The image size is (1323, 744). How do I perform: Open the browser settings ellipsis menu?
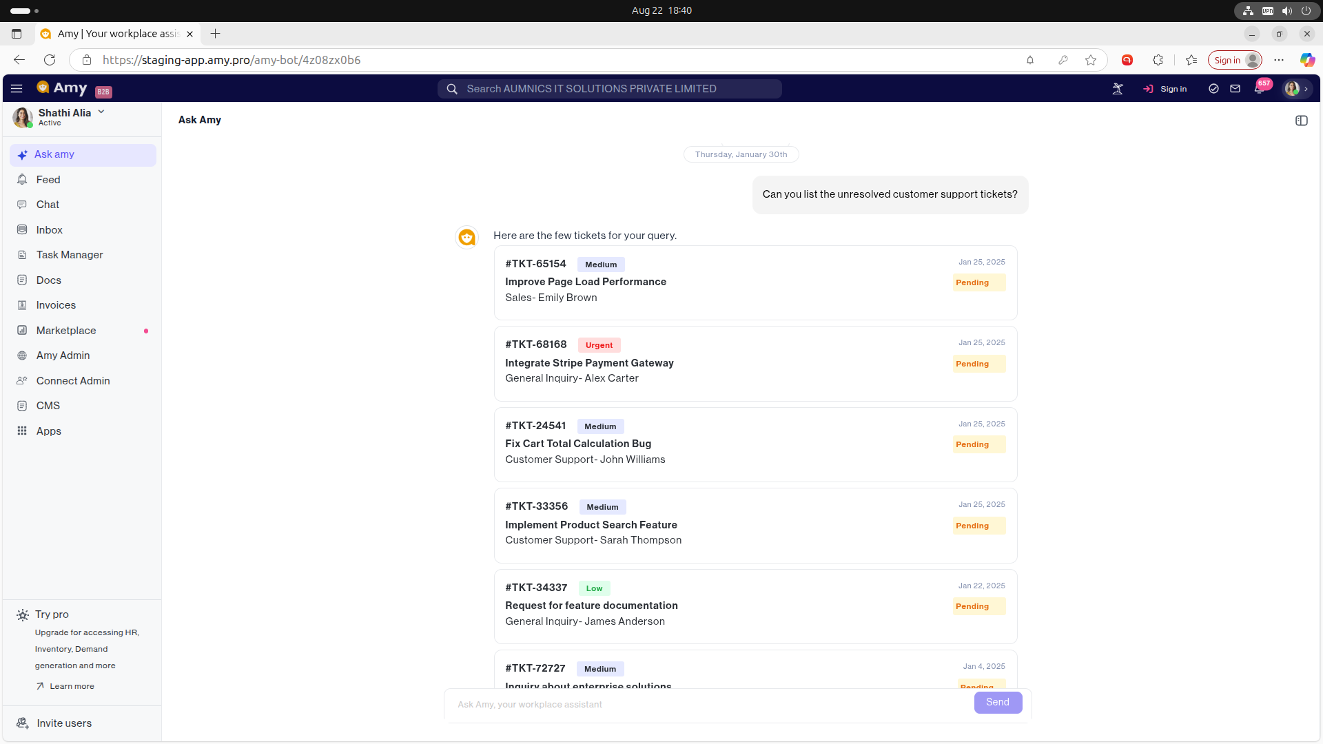[x=1279, y=60]
